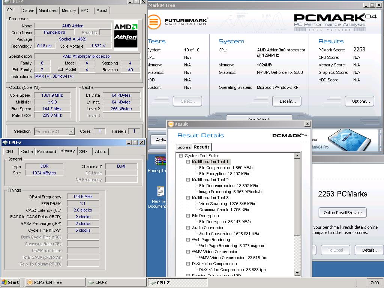Collapse the System Test Suite tree node
This screenshot has height=288, width=384.
click(181, 156)
